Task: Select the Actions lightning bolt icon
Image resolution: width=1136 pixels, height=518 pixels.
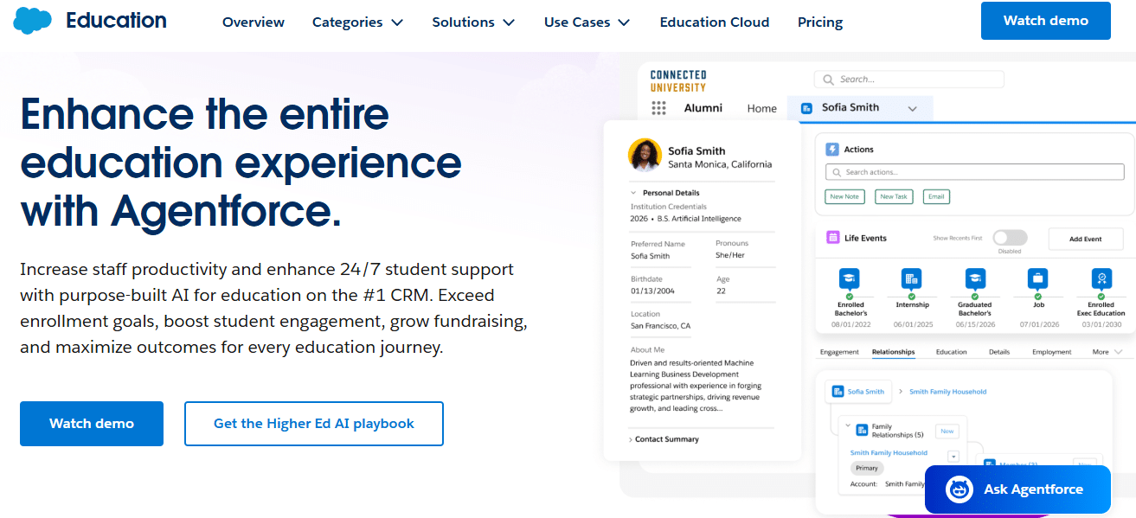Action: click(832, 149)
